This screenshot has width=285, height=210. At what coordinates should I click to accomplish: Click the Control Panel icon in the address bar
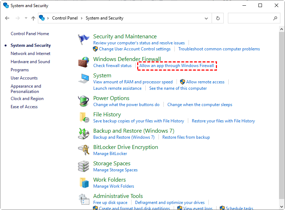point(42,18)
